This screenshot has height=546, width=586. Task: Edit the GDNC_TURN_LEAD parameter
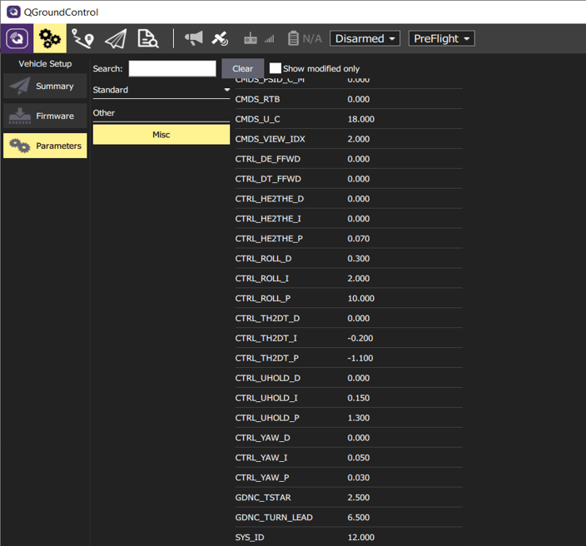coord(349,518)
